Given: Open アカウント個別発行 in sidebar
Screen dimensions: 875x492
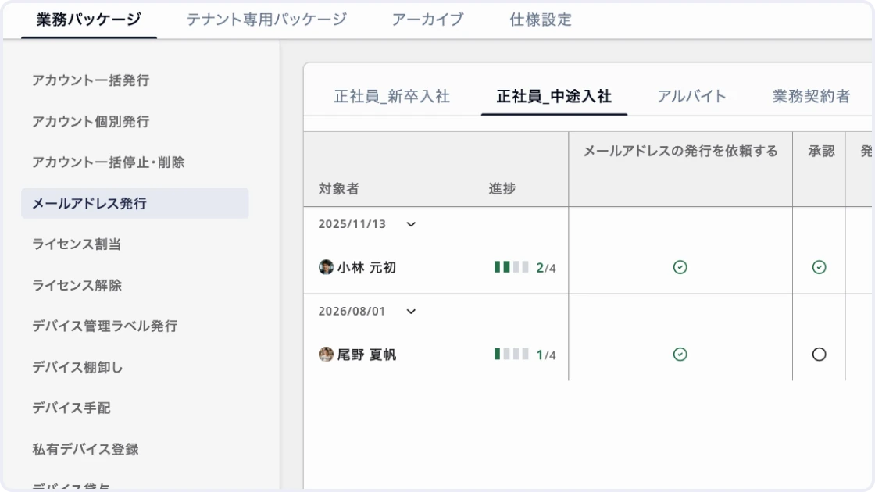Looking at the screenshot, I should tap(91, 122).
